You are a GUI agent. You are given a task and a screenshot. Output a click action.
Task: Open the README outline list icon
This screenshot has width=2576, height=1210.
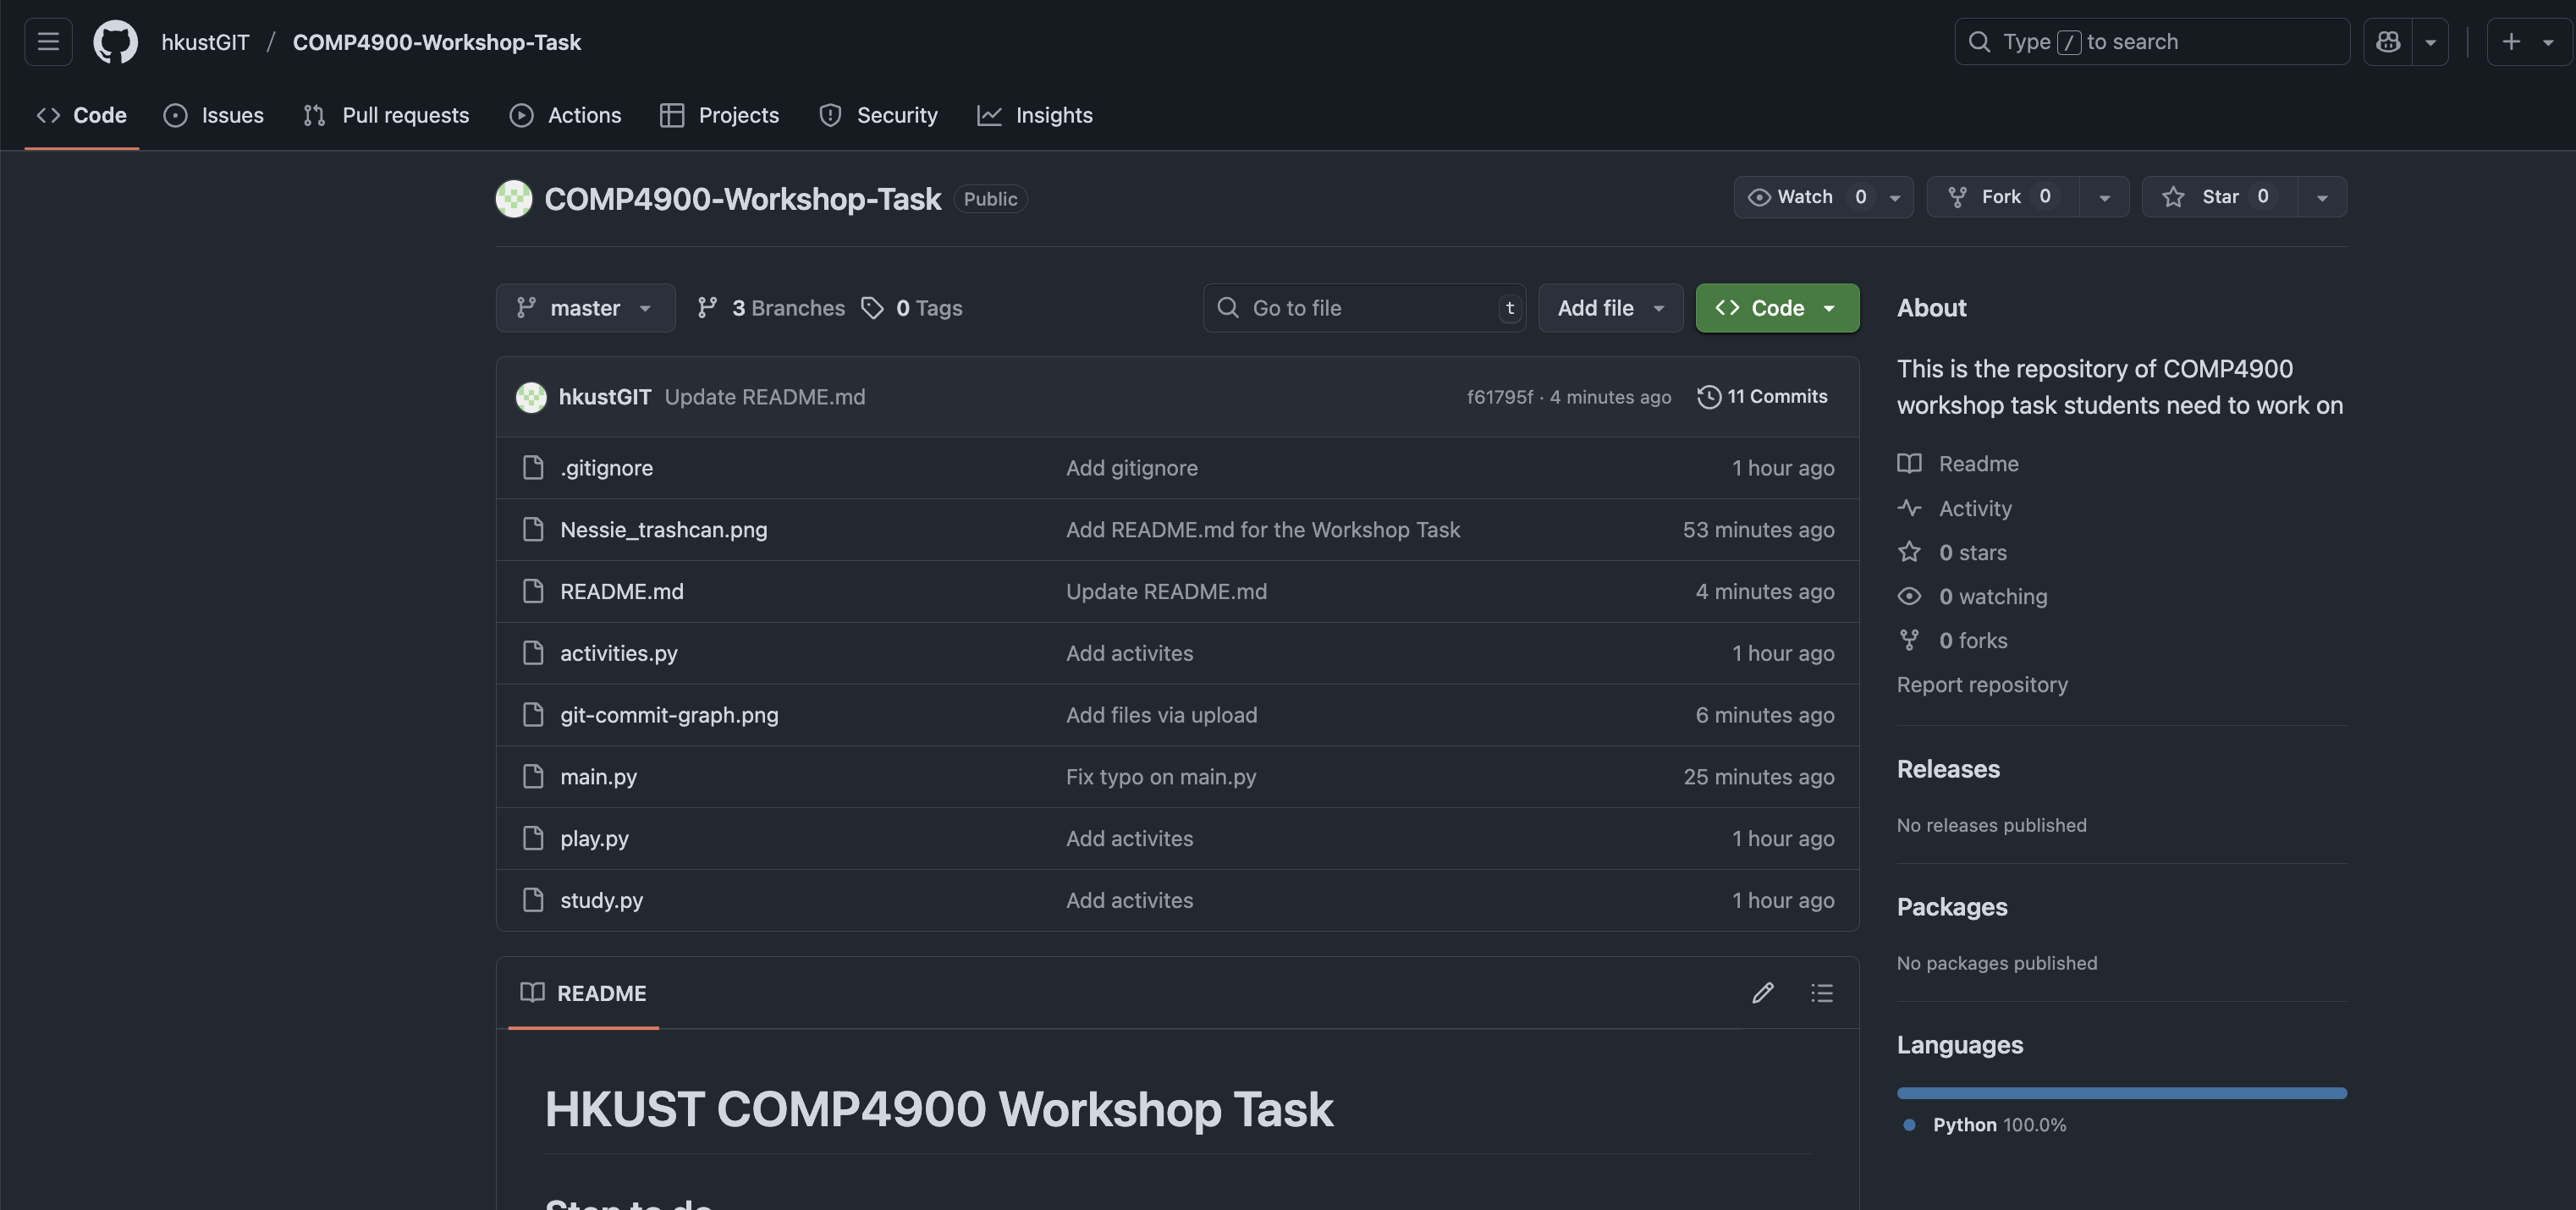pos(1822,993)
